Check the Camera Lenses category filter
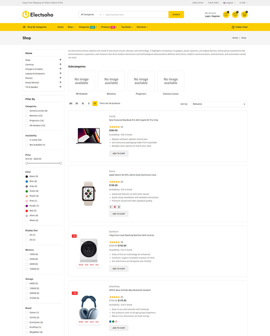Image resolution: width=270 pixels, height=336 pixels. point(27,111)
